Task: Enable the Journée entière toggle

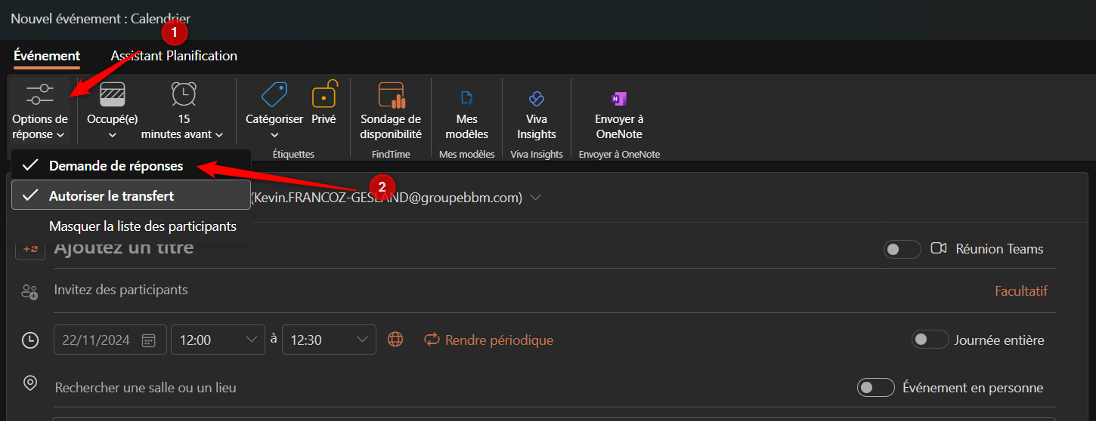Action: click(930, 340)
